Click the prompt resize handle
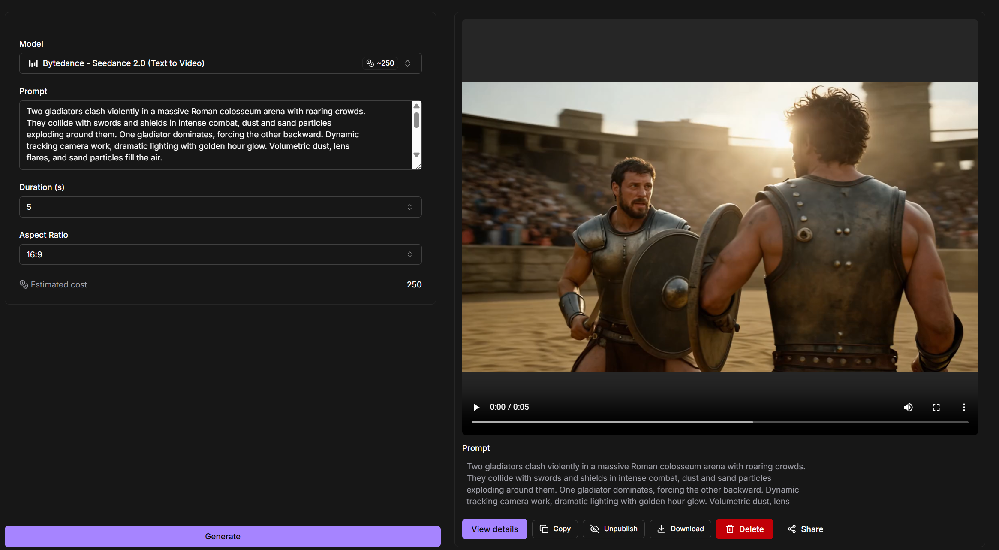The image size is (999, 550). coord(418,166)
